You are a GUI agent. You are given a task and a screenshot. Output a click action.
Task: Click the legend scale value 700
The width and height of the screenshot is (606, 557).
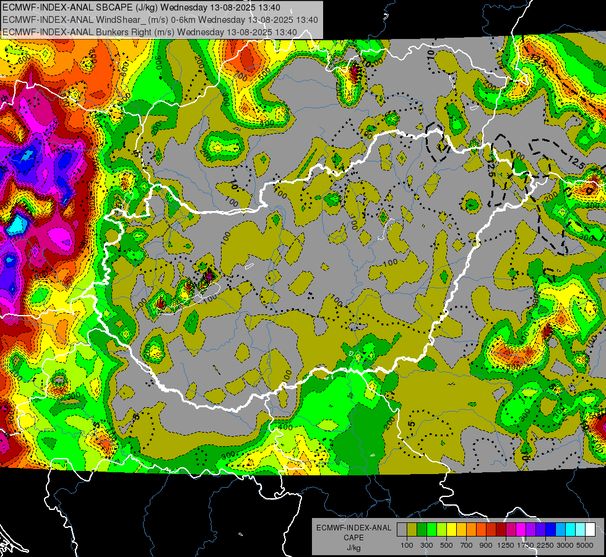(x=467, y=545)
